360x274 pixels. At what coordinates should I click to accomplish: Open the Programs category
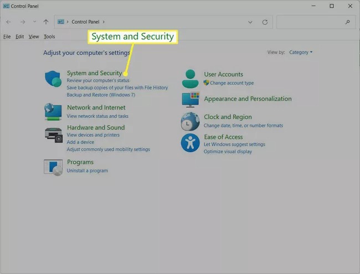(x=80, y=162)
